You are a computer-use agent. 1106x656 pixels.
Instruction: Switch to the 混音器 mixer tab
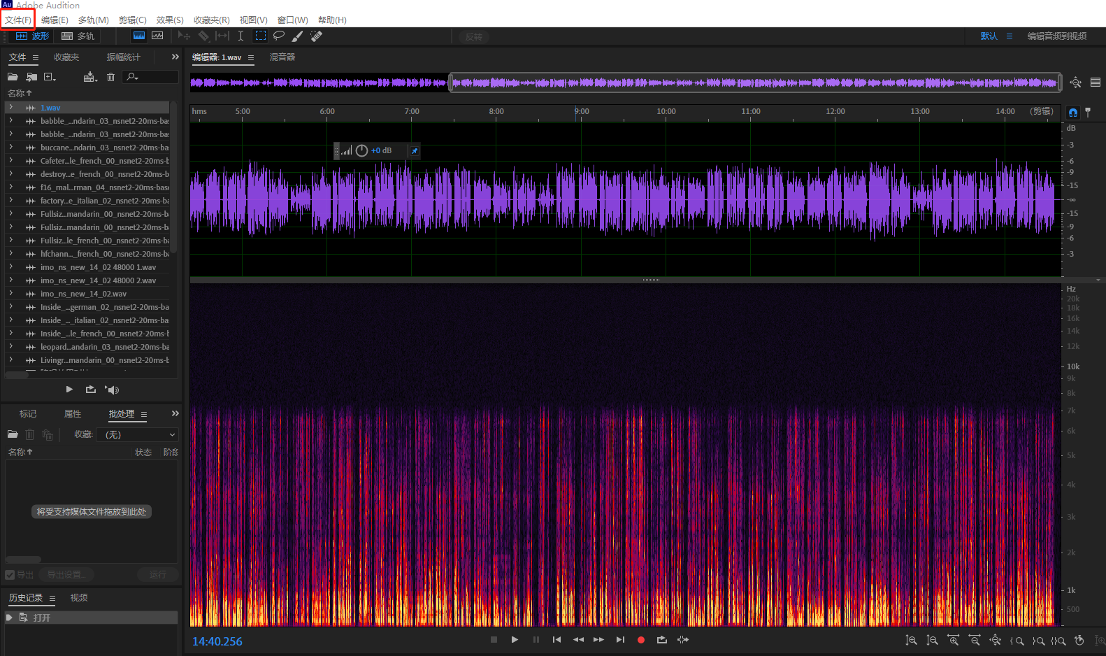coord(282,57)
